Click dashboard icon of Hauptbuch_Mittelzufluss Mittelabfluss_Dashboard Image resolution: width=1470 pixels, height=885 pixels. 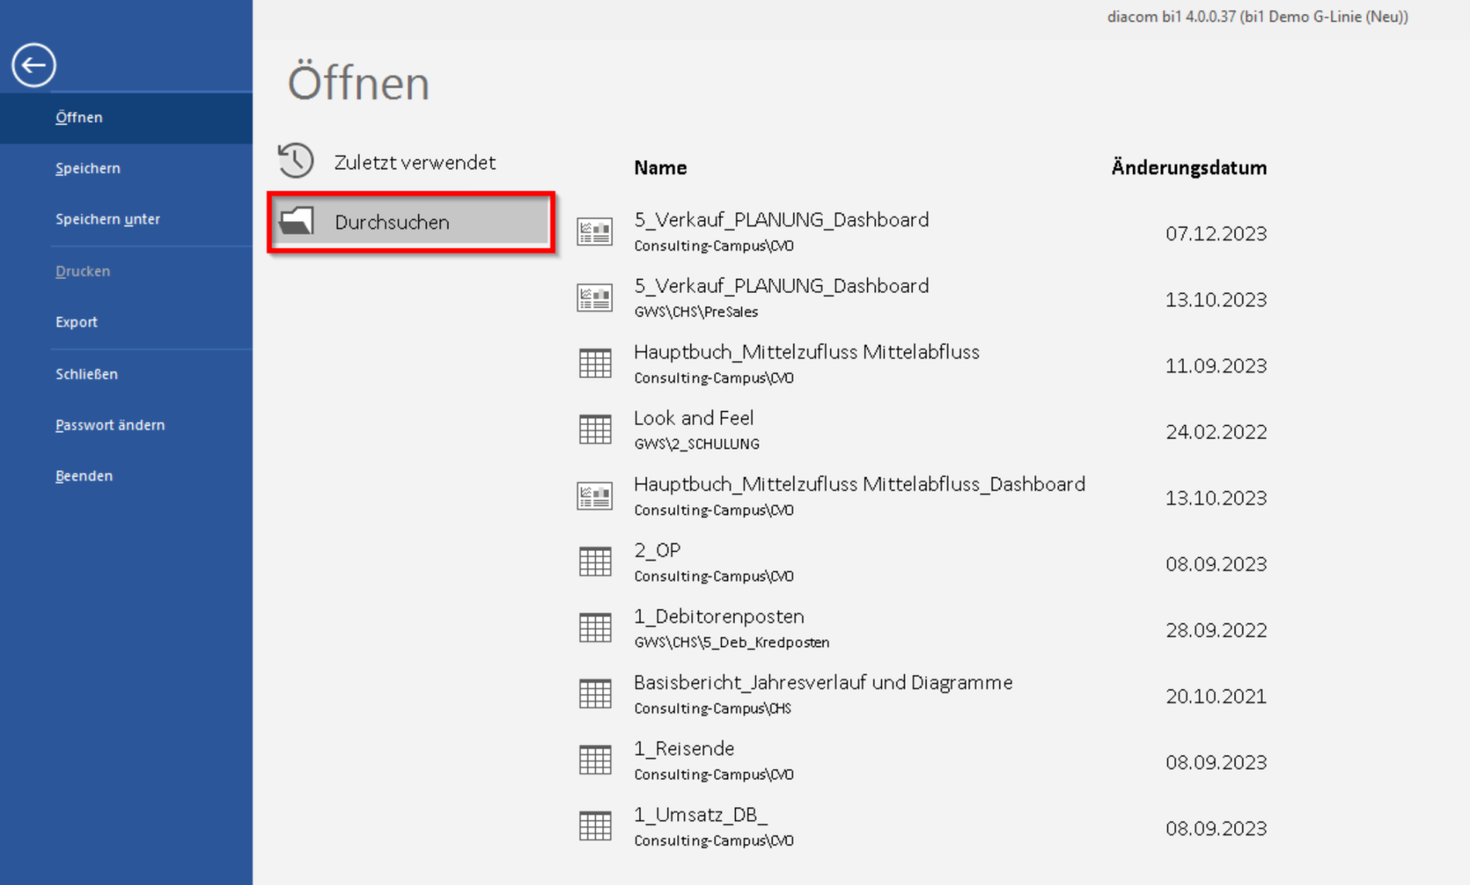pos(595,496)
